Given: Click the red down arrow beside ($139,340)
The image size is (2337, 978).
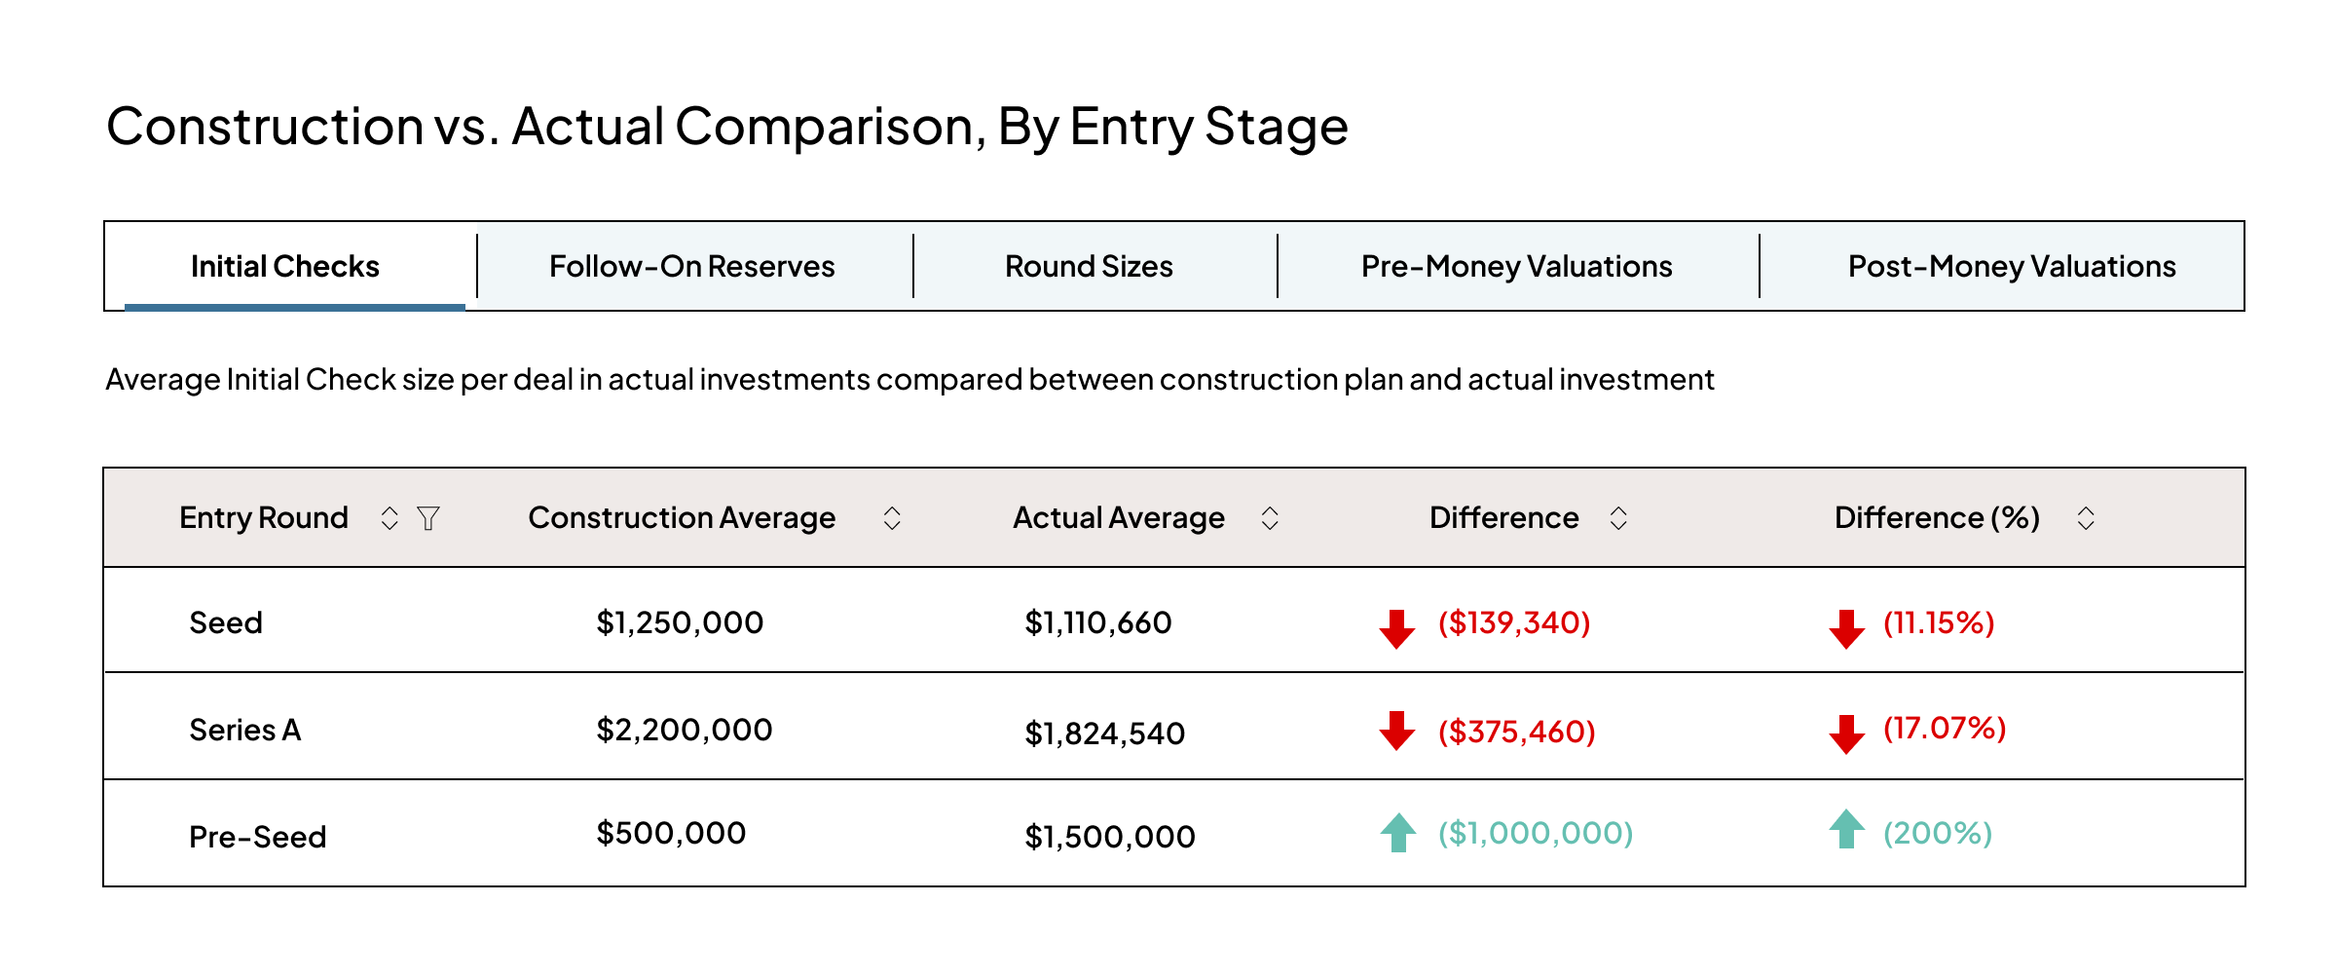Looking at the screenshot, I should [x=1397, y=628].
